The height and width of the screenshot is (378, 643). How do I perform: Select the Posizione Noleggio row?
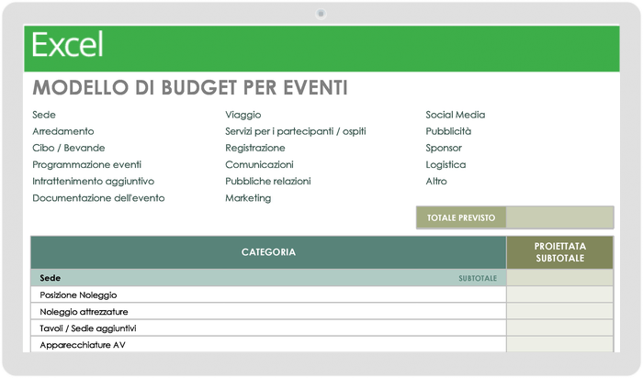point(268,295)
